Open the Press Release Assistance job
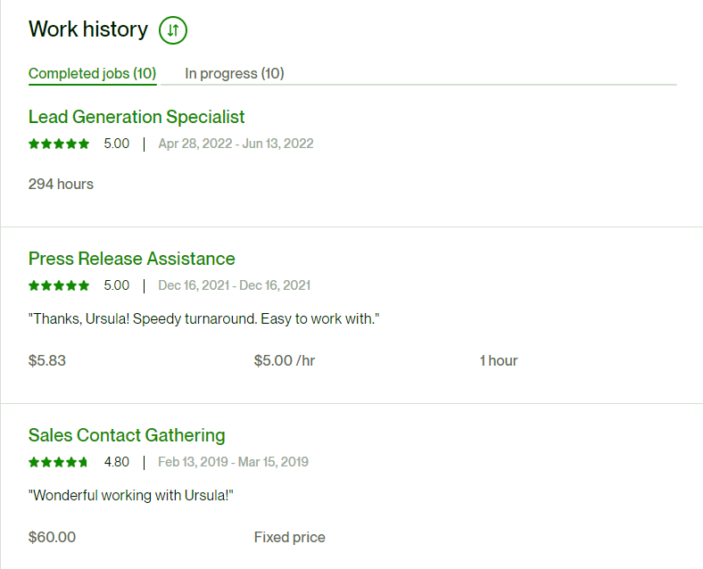This screenshot has width=703, height=569. (132, 259)
